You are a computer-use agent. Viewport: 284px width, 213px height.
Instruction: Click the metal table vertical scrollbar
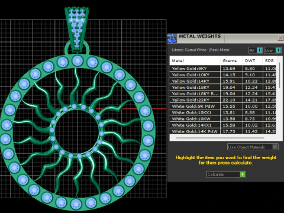point(279,75)
